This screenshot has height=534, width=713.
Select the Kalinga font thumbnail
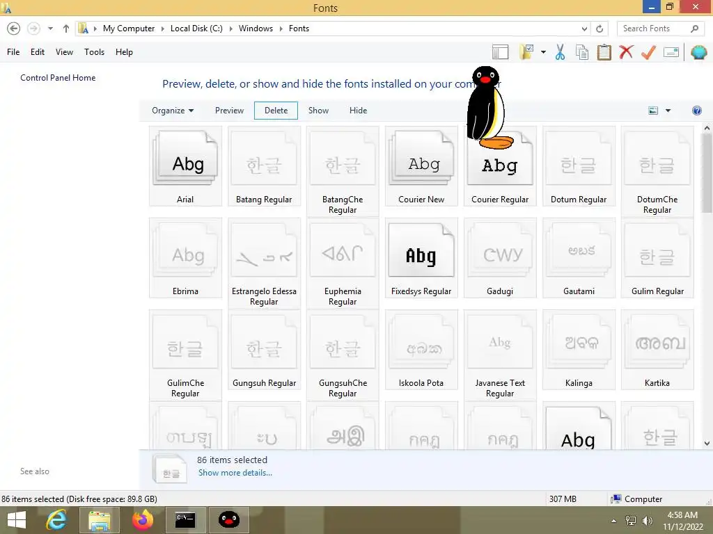click(579, 350)
